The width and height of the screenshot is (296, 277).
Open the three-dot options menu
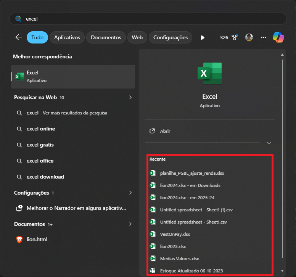tap(264, 37)
